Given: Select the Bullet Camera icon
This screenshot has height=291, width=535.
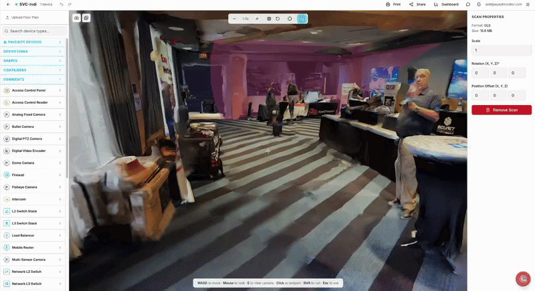Looking at the screenshot, I should coord(7,126).
